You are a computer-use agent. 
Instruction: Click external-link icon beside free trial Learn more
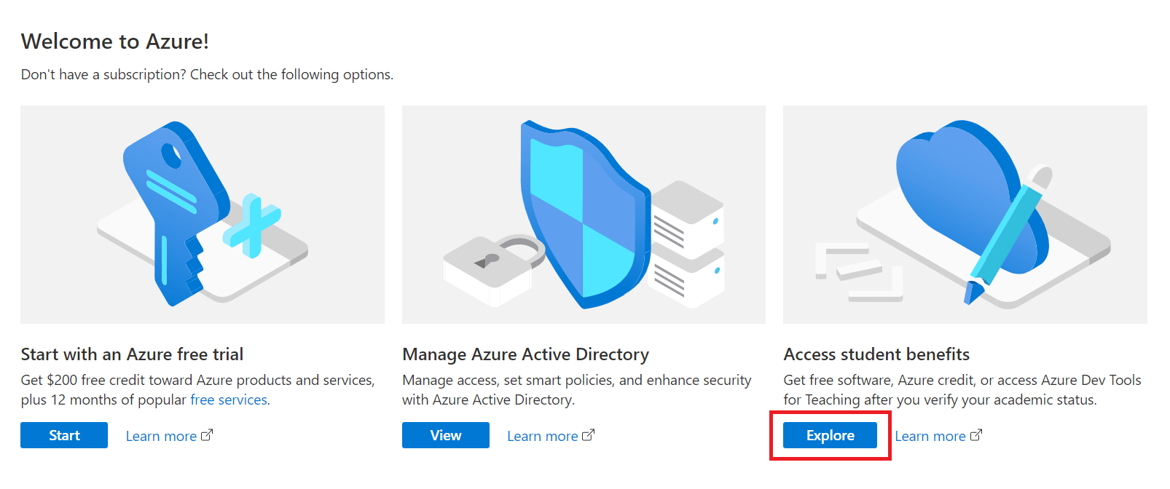pos(207,435)
